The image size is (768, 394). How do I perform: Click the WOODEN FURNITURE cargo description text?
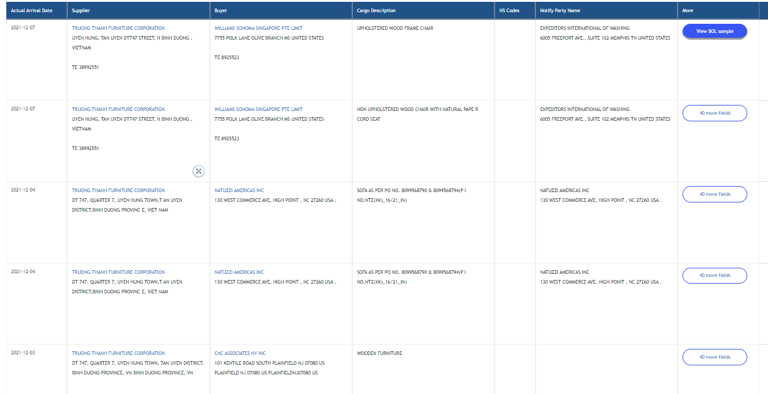[379, 353]
